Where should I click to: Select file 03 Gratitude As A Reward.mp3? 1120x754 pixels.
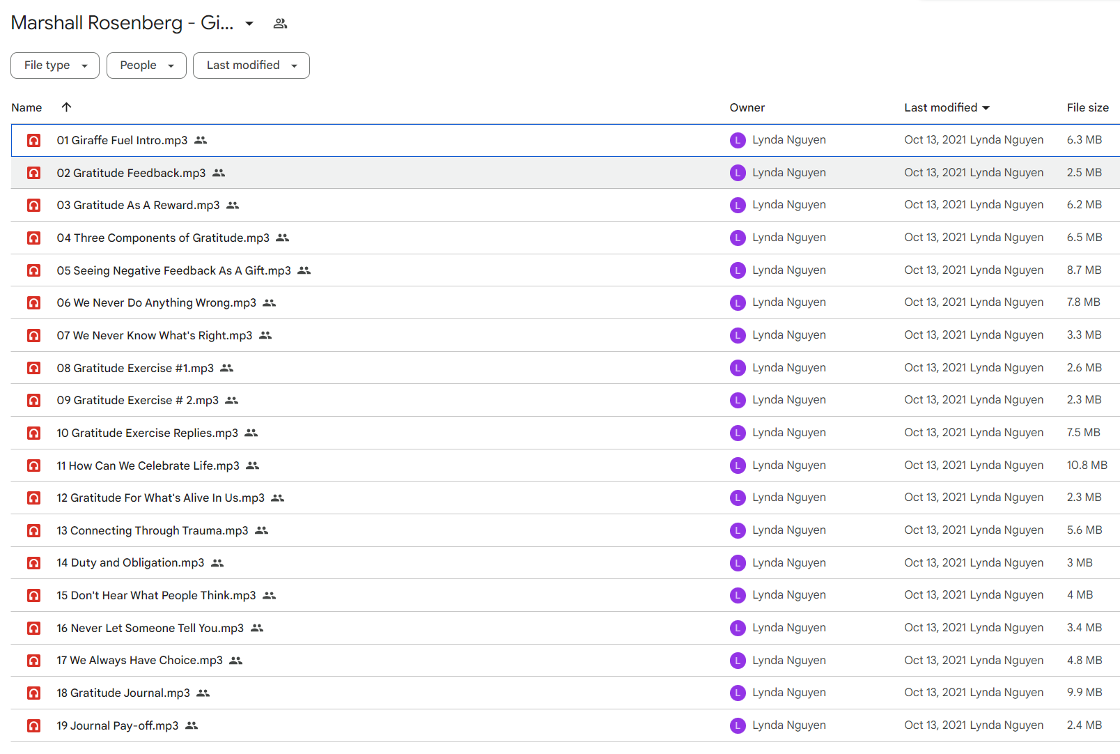(x=566, y=205)
